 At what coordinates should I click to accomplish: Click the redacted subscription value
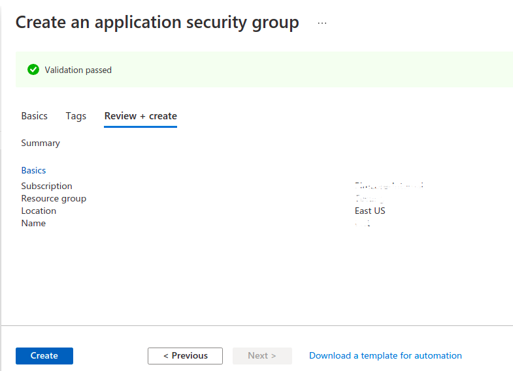(x=391, y=186)
